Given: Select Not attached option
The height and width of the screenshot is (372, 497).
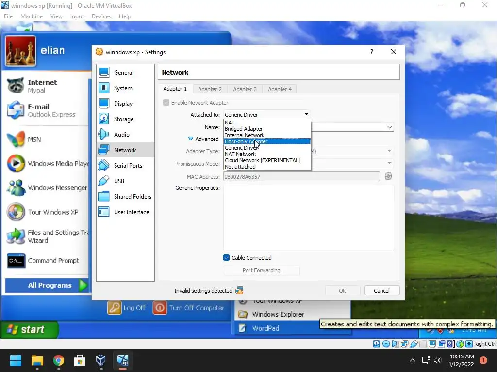Looking at the screenshot, I should [267, 167].
